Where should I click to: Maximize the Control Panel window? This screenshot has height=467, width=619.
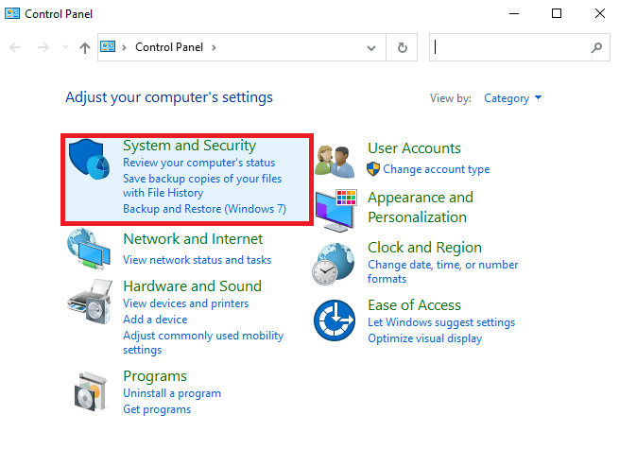coord(557,14)
